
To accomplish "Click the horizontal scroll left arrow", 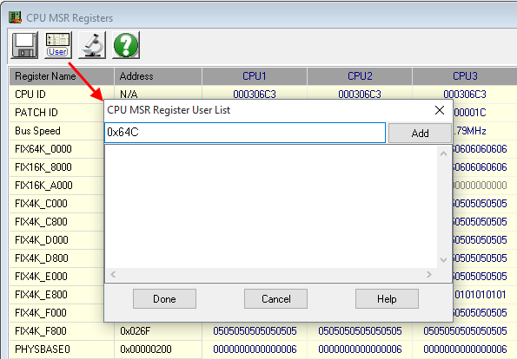I will click(113, 274).
